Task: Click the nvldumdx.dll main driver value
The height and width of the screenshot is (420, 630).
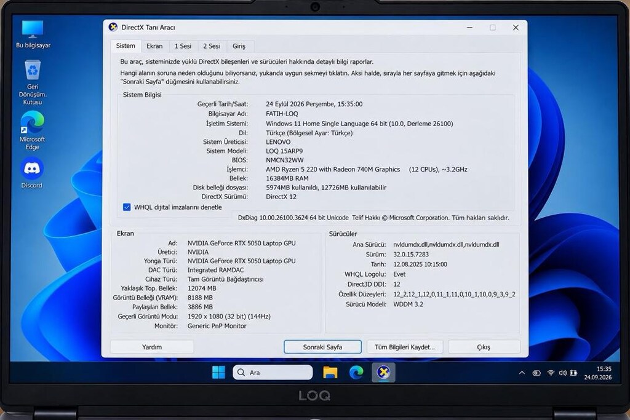Action: coord(446,244)
